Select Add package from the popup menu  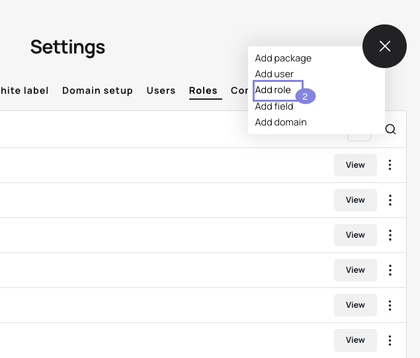[283, 58]
